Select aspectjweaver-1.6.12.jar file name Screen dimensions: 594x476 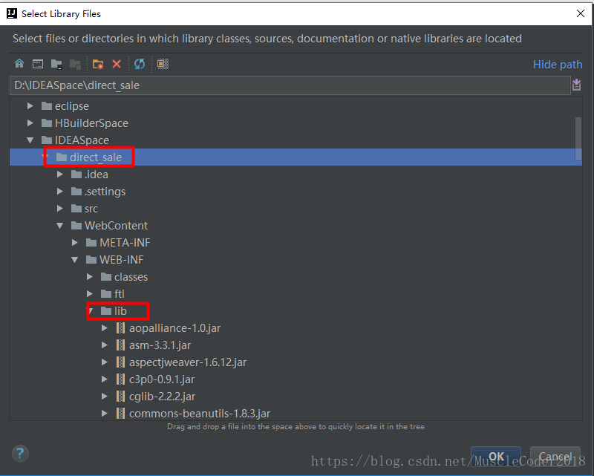coord(188,362)
